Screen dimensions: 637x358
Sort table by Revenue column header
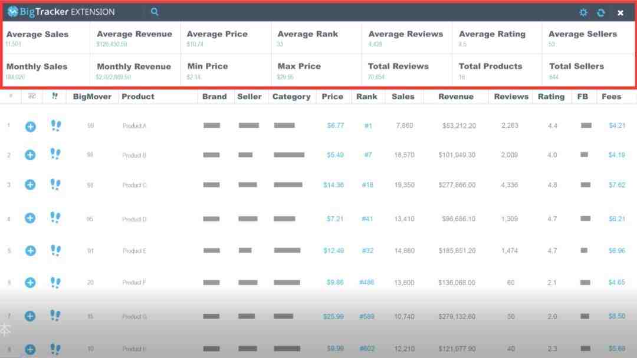[x=456, y=97]
